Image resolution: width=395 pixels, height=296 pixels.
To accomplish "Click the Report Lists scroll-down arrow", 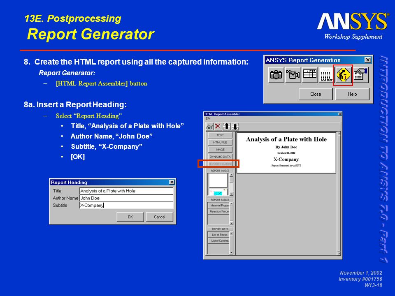I will [x=232, y=252].
